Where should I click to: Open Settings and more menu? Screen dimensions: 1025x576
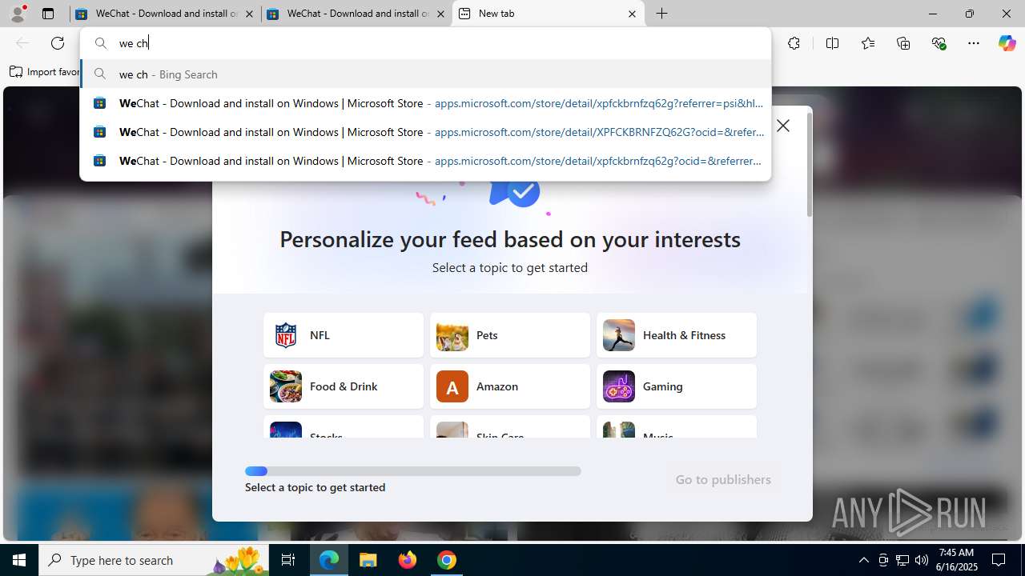point(974,43)
